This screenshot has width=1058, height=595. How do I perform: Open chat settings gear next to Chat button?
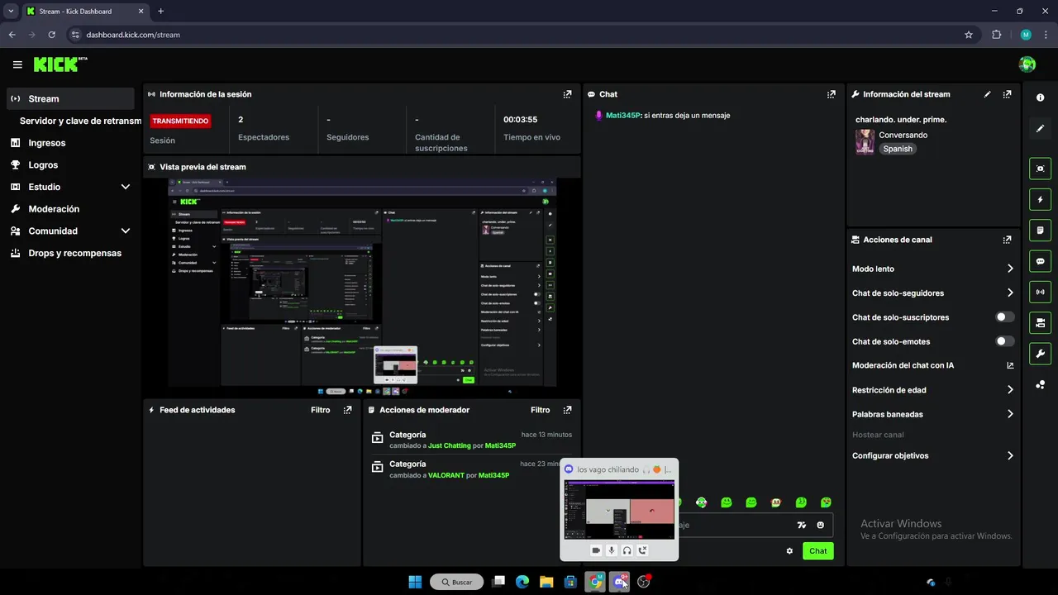[x=789, y=551]
